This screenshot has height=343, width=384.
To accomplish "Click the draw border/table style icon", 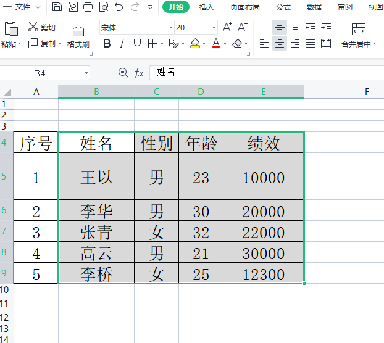I will tap(174, 44).
